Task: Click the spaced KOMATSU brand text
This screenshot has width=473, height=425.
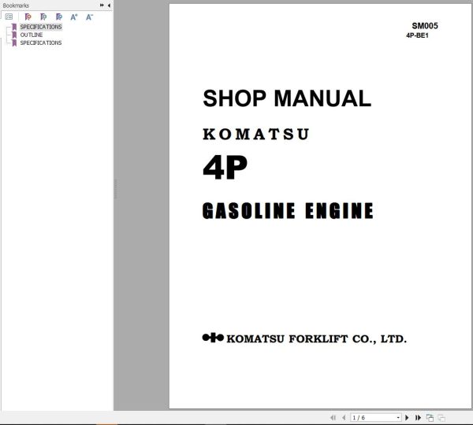Action: (x=255, y=135)
